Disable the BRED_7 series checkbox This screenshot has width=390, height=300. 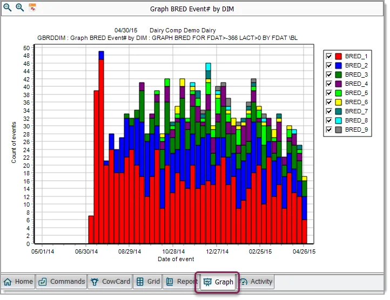coord(329,111)
